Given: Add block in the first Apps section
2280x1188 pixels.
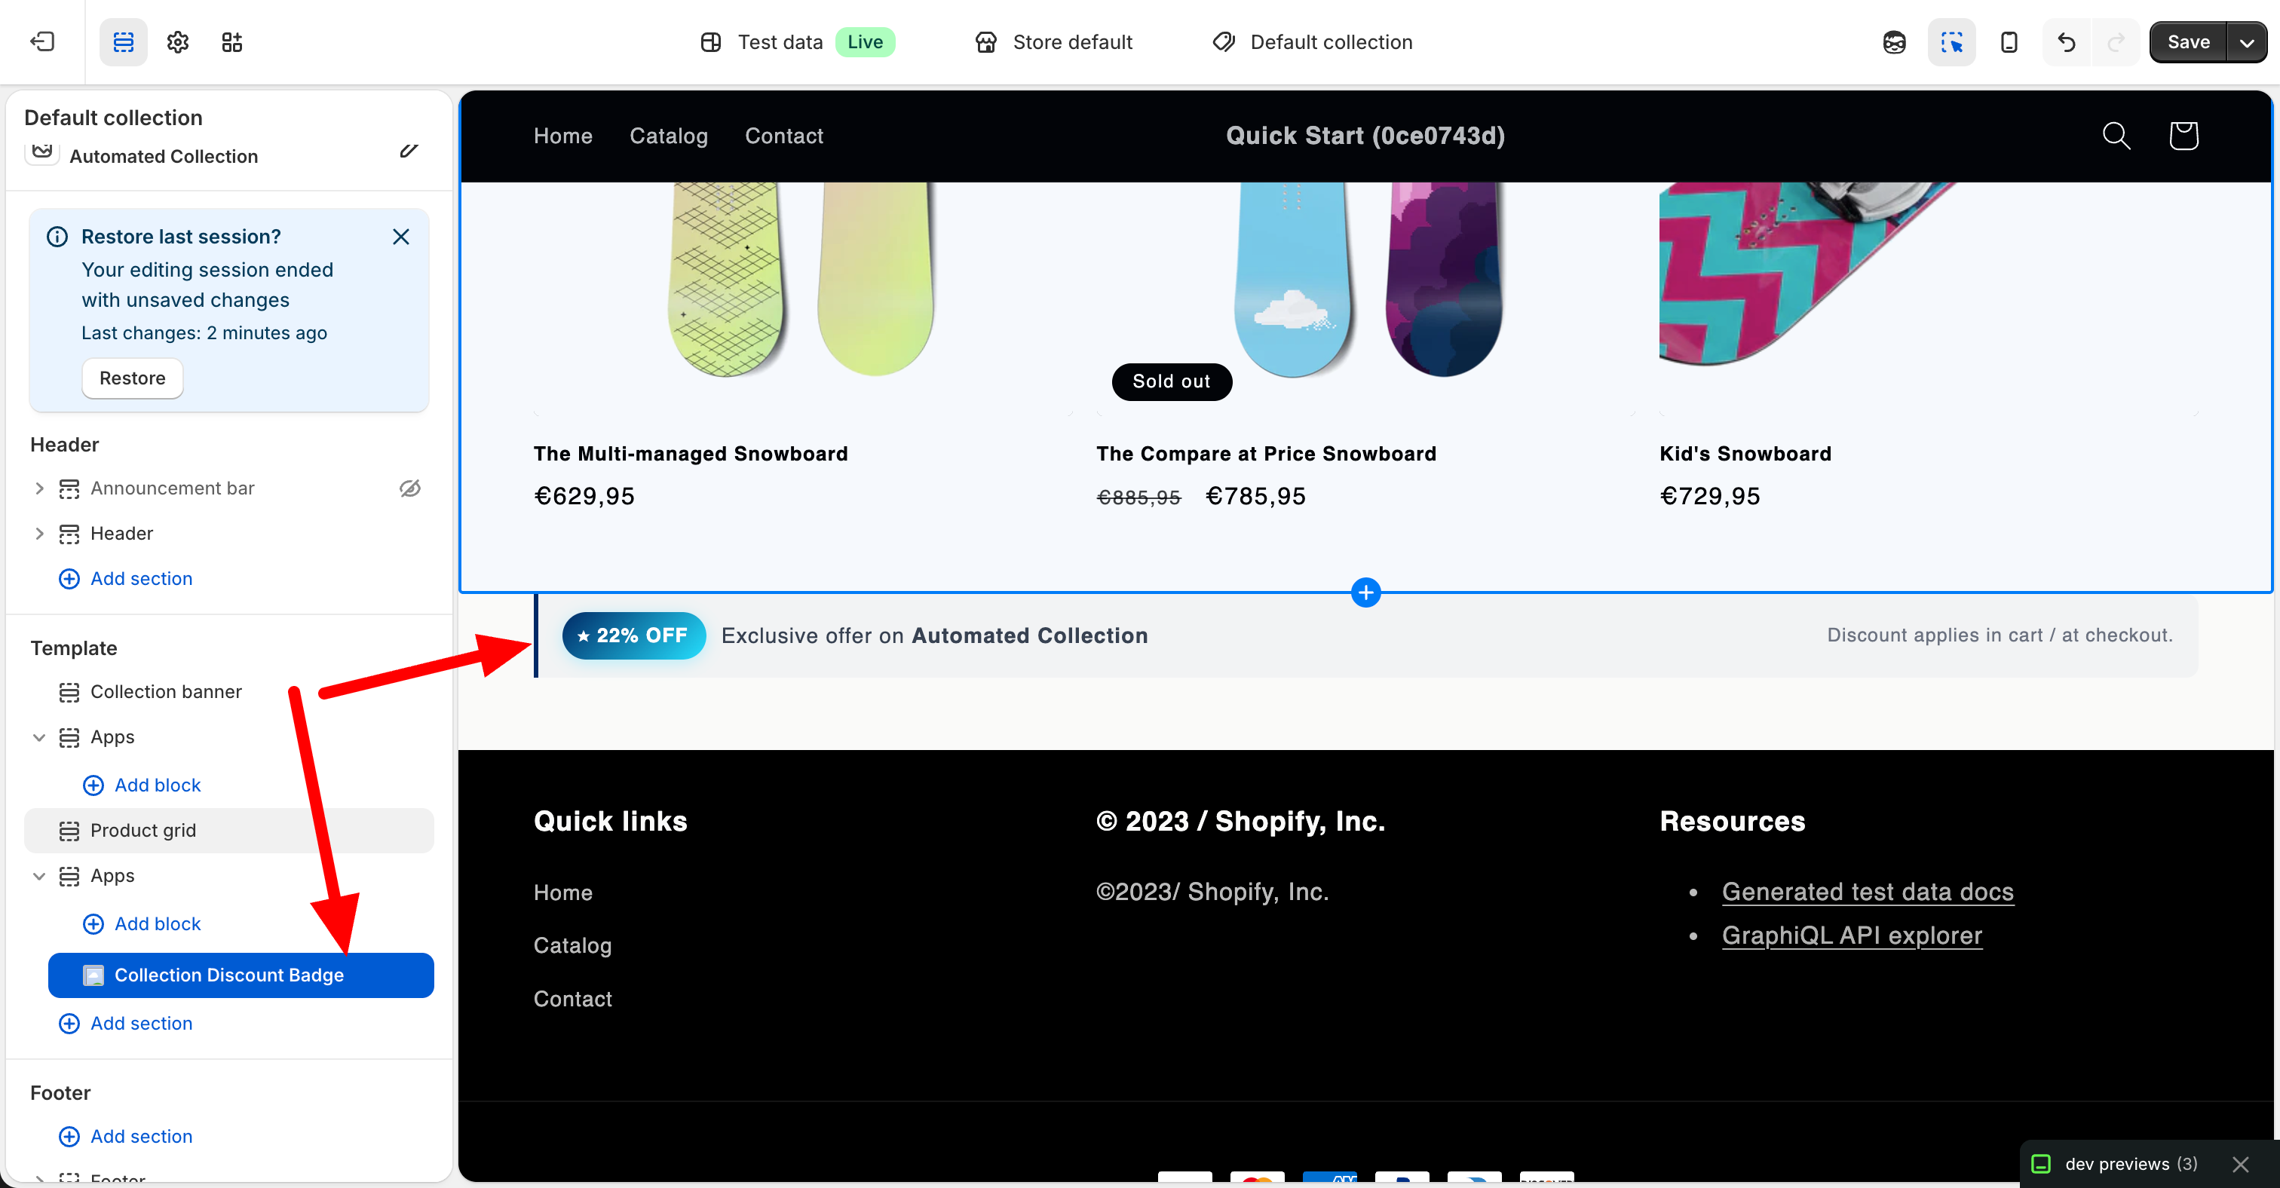Looking at the screenshot, I should [142, 785].
